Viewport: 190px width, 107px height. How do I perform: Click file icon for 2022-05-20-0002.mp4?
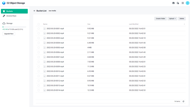(x=45, y=33)
